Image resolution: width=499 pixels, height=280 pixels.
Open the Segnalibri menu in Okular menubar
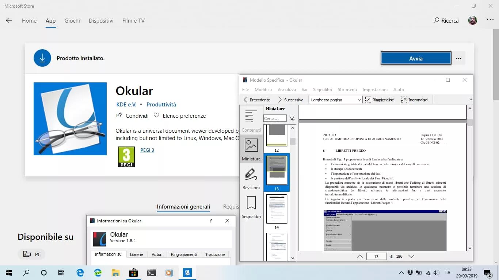(x=322, y=89)
